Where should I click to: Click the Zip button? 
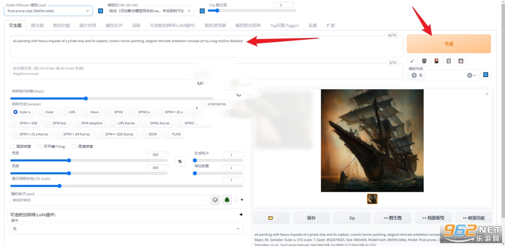pos(352,218)
